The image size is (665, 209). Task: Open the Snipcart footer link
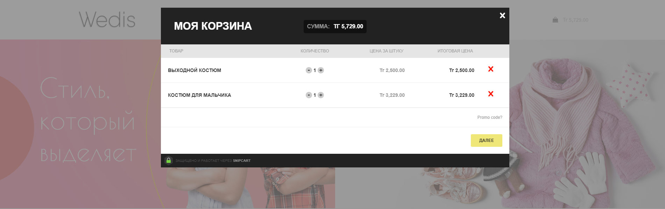[242, 161]
